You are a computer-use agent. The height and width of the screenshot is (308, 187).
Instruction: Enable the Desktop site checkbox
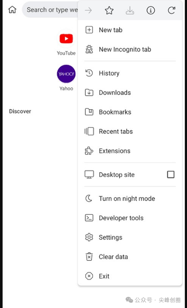(170, 174)
